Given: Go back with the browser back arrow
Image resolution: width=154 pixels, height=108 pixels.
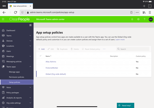Looking at the screenshot, I should pyautogui.click(x=4, y=12).
